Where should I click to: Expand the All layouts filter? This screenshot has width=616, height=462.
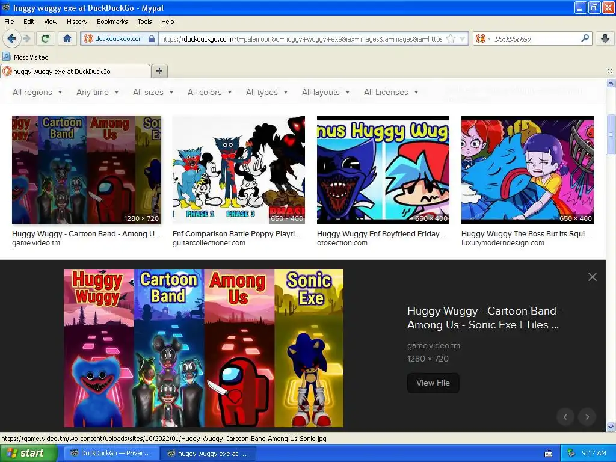click(x=325, y=92)
